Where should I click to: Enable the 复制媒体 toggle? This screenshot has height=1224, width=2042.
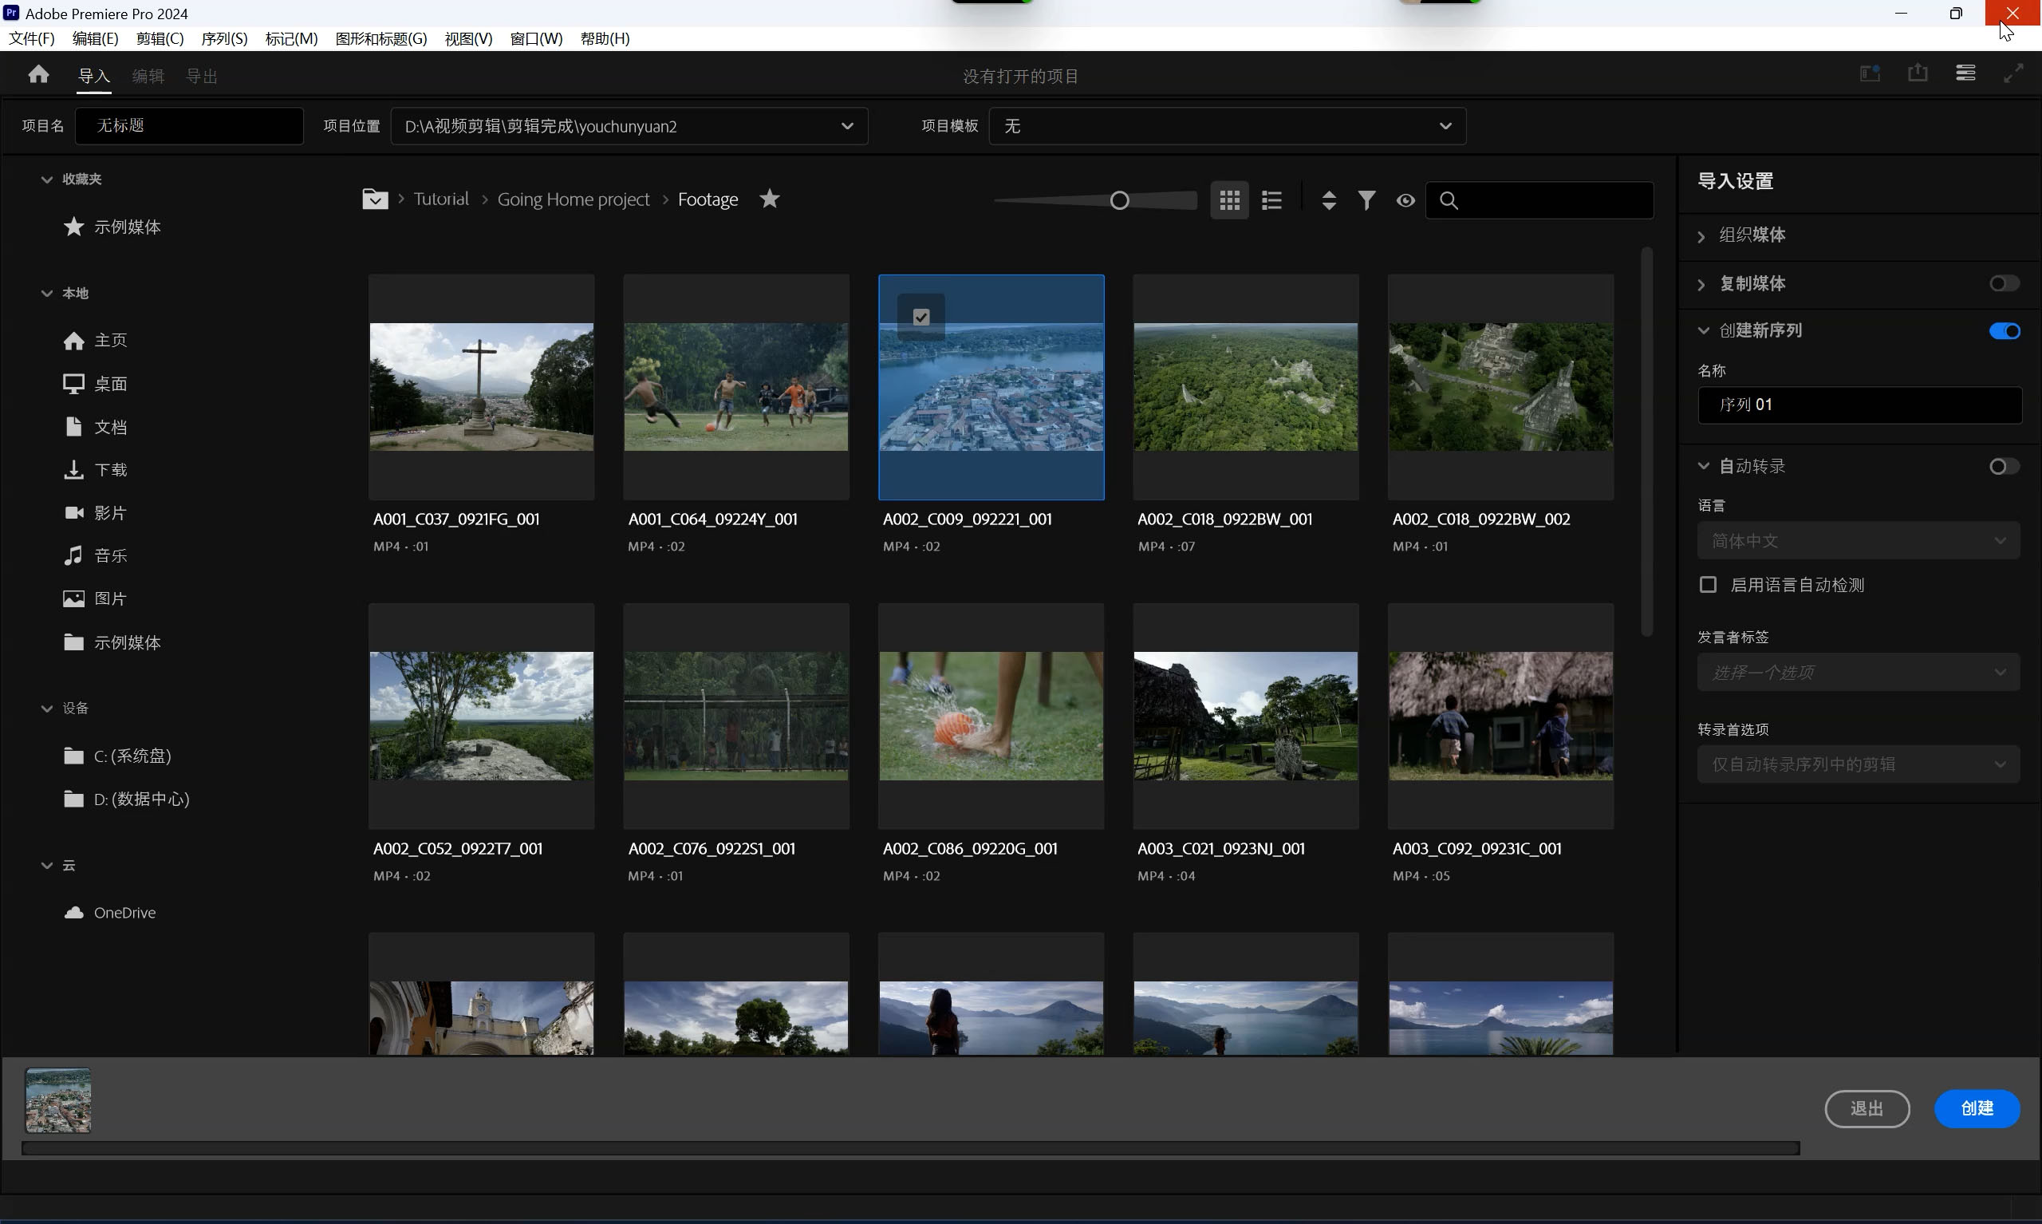pyautogui.click(x=2003, y=284)
